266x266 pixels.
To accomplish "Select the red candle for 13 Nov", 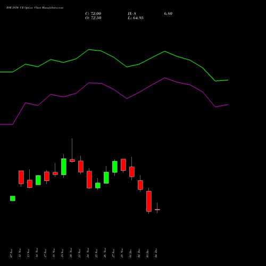I will click(x=30, y=184).
